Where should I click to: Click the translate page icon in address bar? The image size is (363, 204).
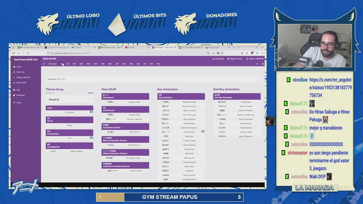tap(208, 53)
